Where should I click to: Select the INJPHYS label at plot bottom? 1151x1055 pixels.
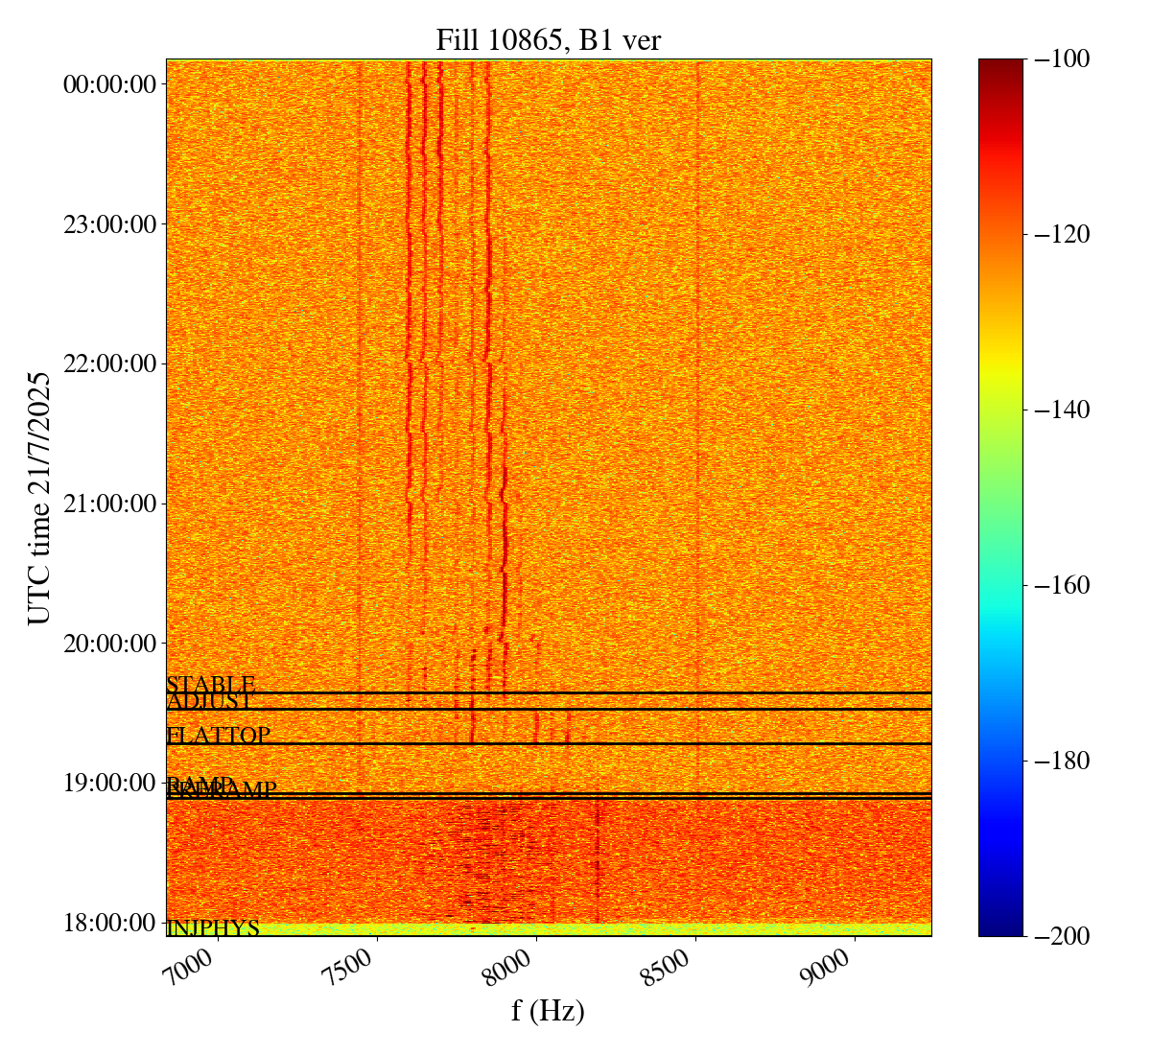point(212,928)
